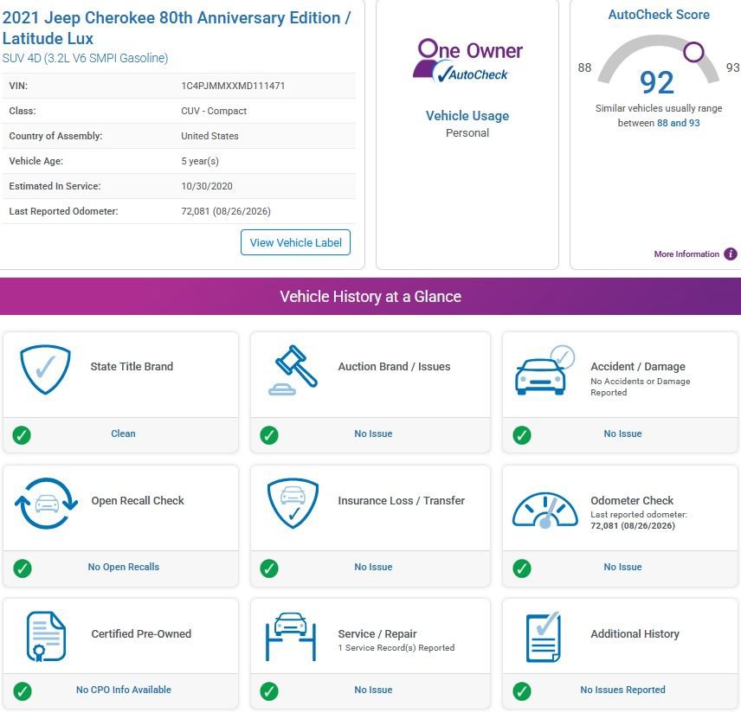Click No Issue under Service / Repair
The width and height of the screenshot is (741, 713).
(373, 690)
